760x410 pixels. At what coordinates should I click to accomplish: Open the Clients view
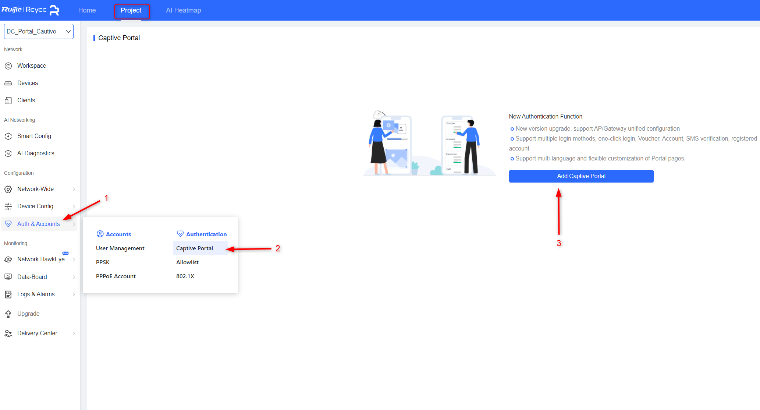[x=26, y=100]
